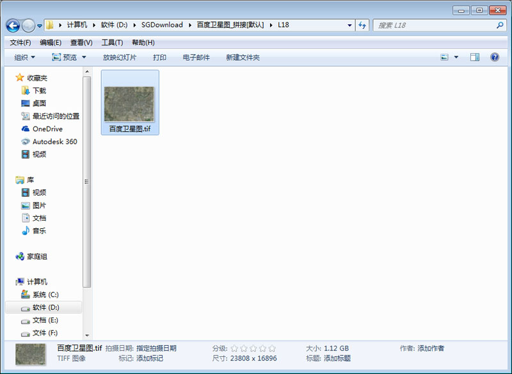Click 软件 (D:) in address breadcrumb
Screen dimensions: 512x374
114,25
